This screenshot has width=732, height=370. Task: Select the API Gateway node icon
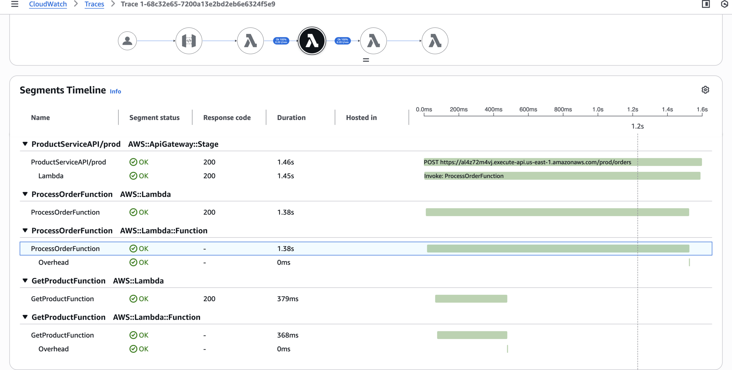[x=189, y=41]
